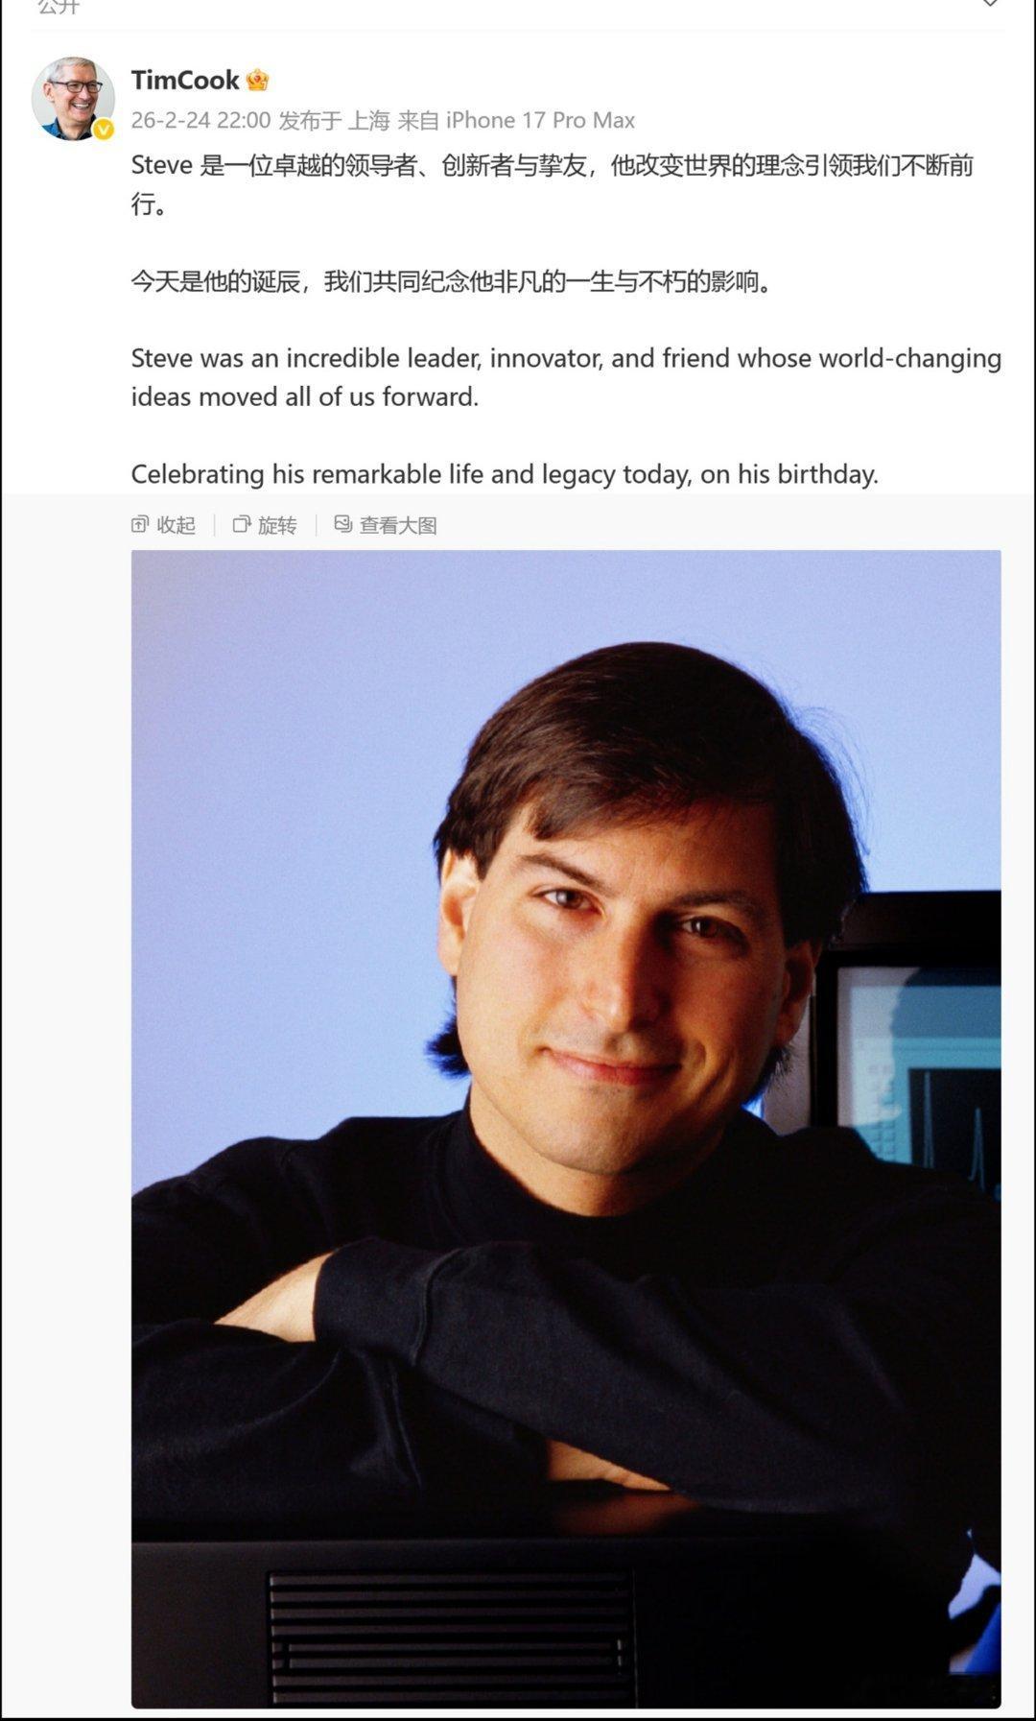This screenshot has width=1036, height=1721.
Task: Click the enlarged portrait photo
Action: click(566, 1129)
